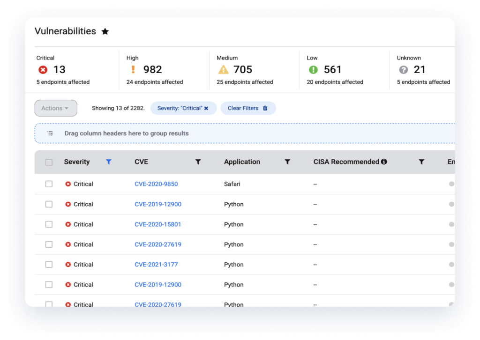The image size is (480, 340).
Task: Toggle the select-all checkbox in header
Action: [49, 163]
